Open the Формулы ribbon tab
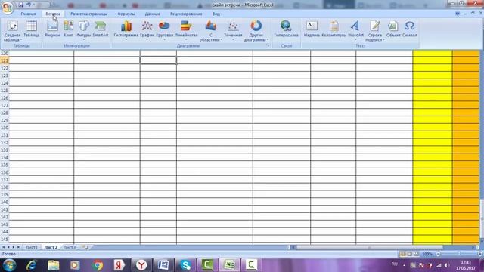This screenshot has width=484, height=272. (x=126, y=14)
